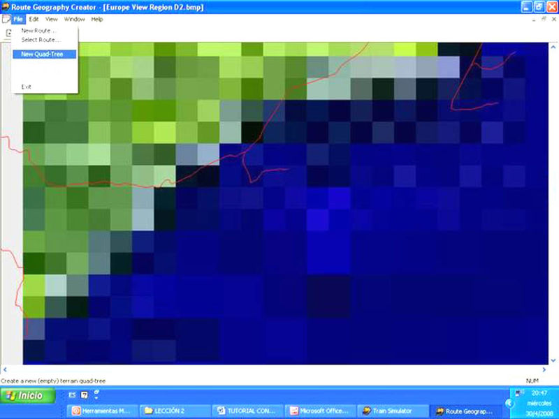Switch to Train Simulator taskbar button

pyautogui.click(x=391, y=411)
